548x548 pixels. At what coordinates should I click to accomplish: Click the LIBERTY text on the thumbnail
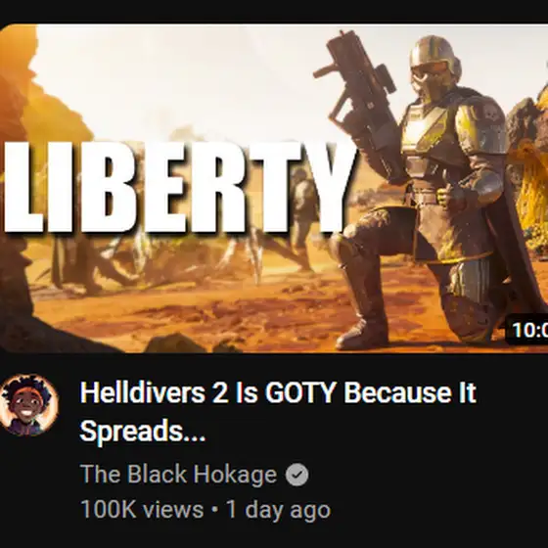click(178, 187)
